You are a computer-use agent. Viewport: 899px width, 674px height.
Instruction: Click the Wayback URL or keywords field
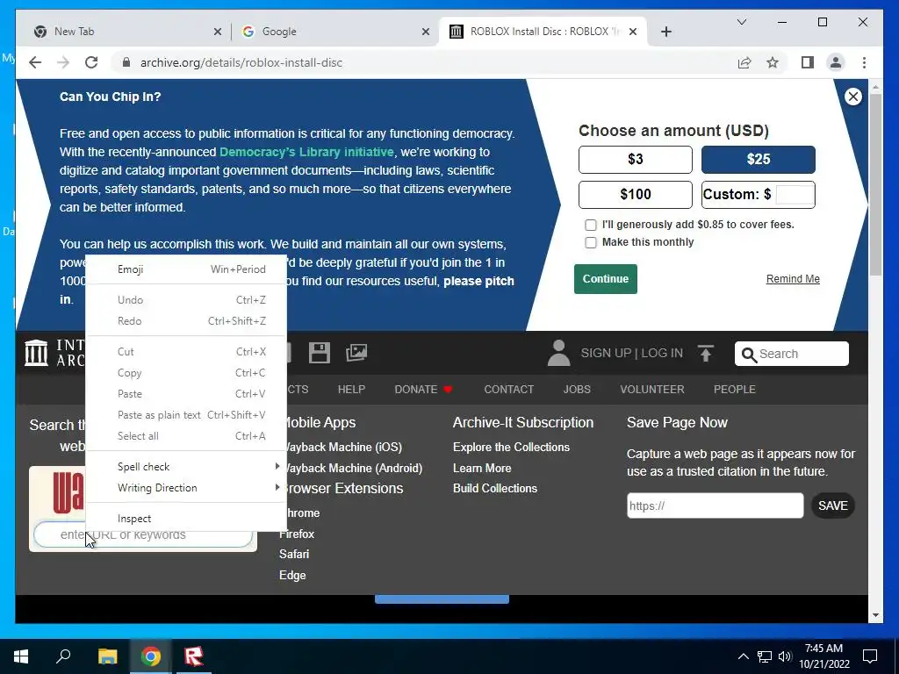(x=143, y=534)
